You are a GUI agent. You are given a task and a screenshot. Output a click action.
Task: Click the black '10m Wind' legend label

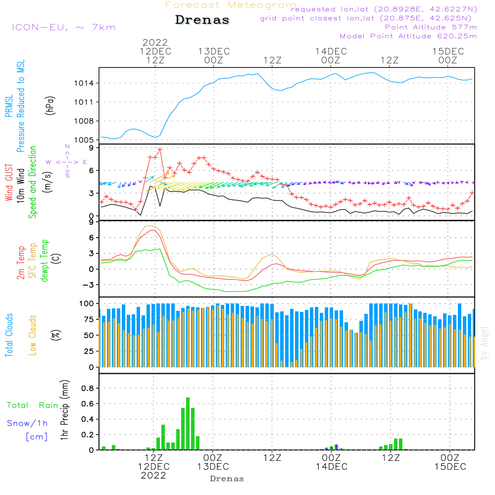coord(20,186)
